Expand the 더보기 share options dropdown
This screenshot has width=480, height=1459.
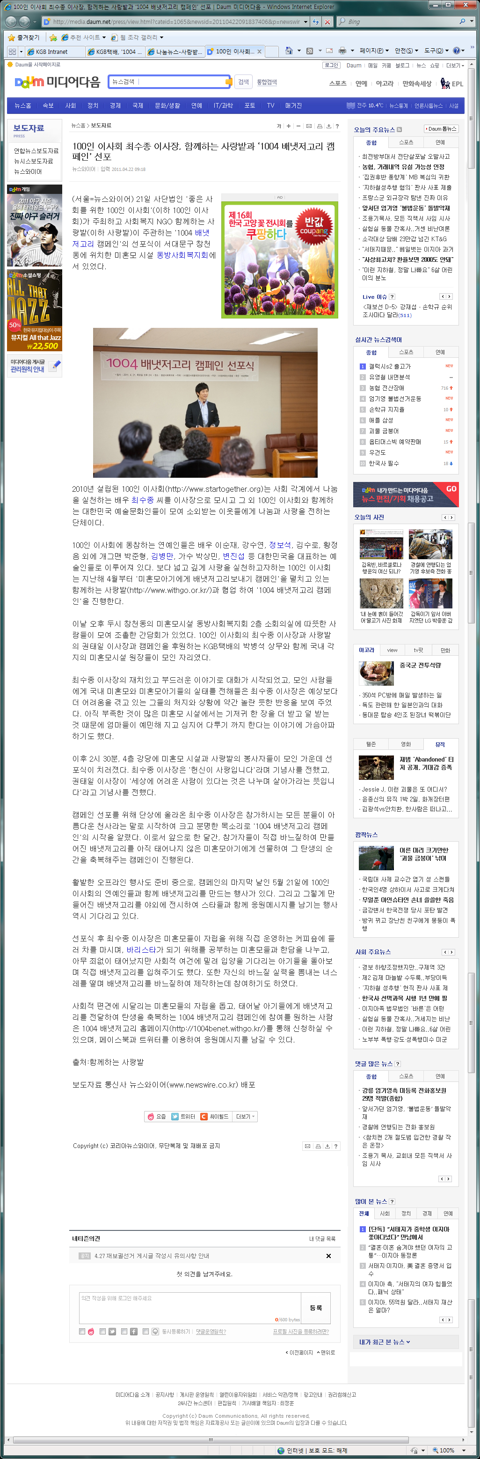pyautogui.click(x=245, y=1116)
